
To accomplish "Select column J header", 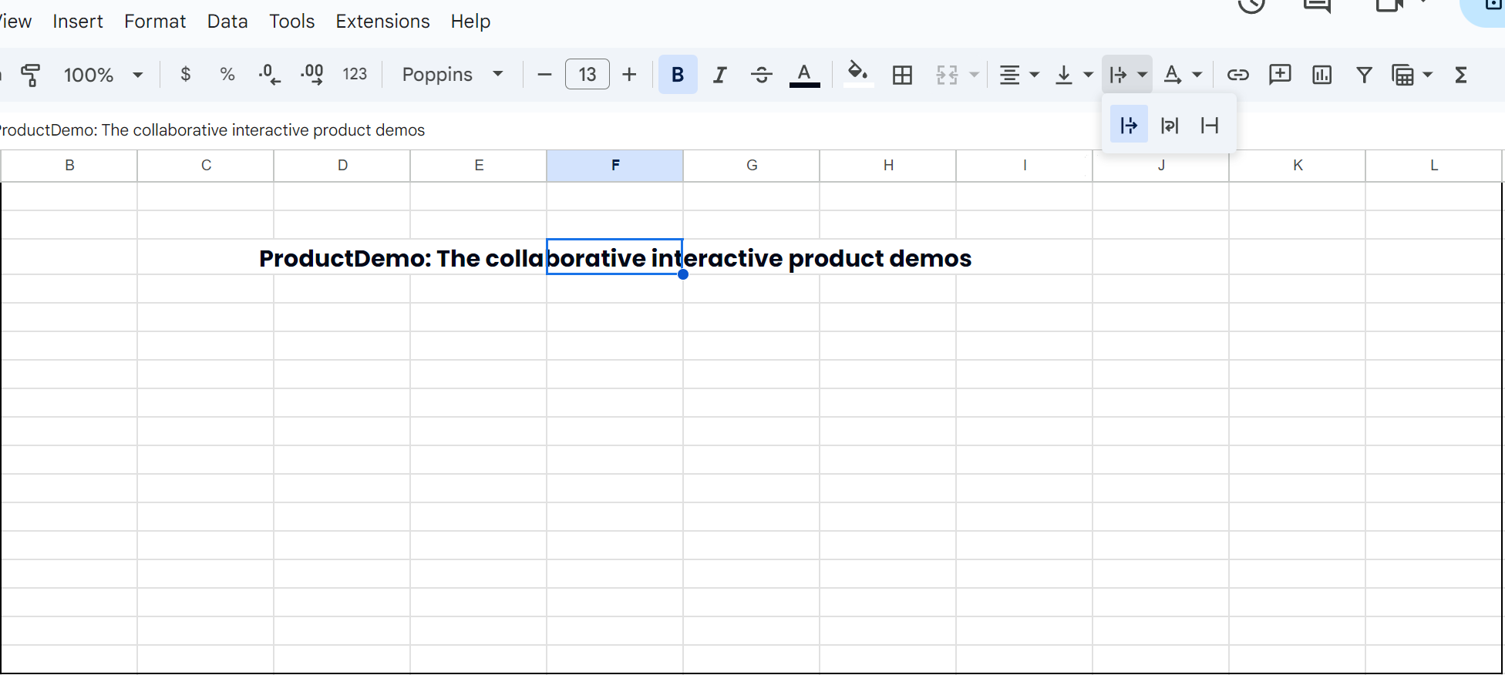I will [1161, 166].
